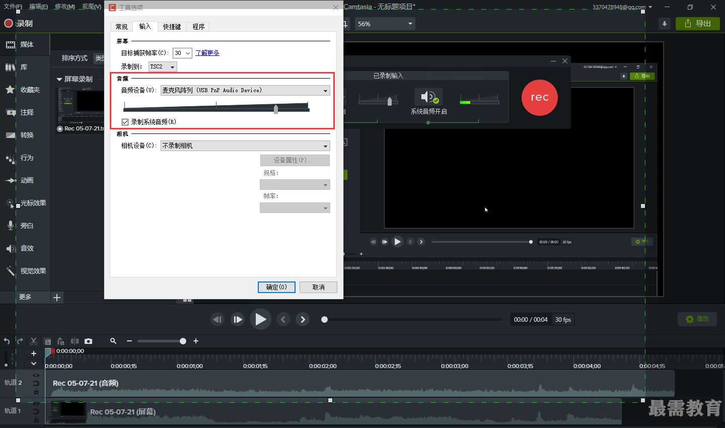Click the 了解更多 link
725x428 pixels.
coord(207,53)
